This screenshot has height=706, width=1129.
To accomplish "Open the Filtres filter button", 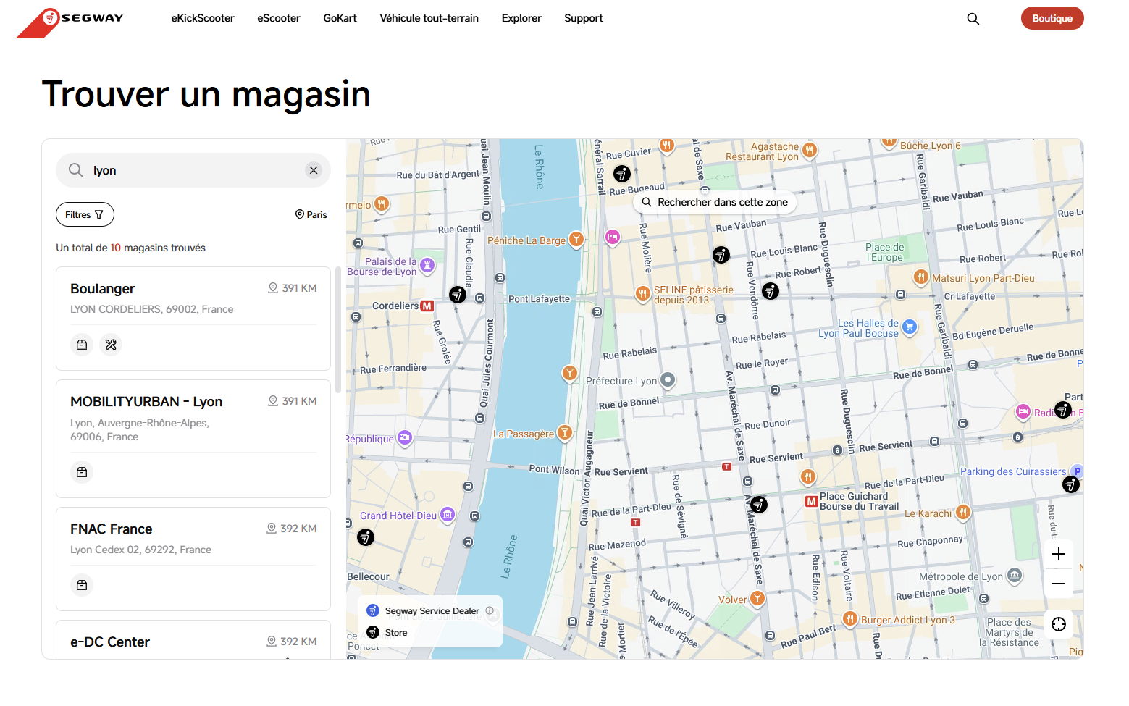I will [85, 214].
